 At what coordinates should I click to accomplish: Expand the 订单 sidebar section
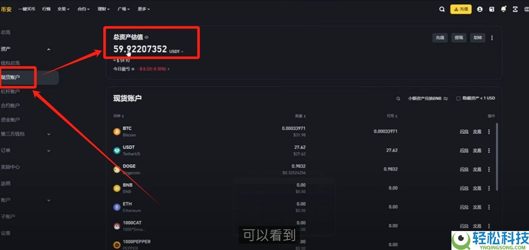(x=48, y=151)
